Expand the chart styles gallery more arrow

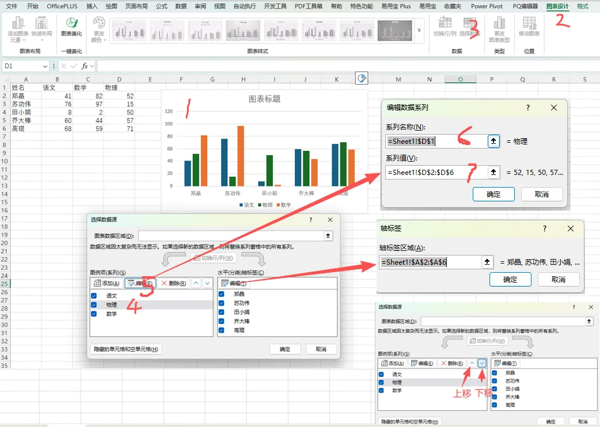pos(419,30)
